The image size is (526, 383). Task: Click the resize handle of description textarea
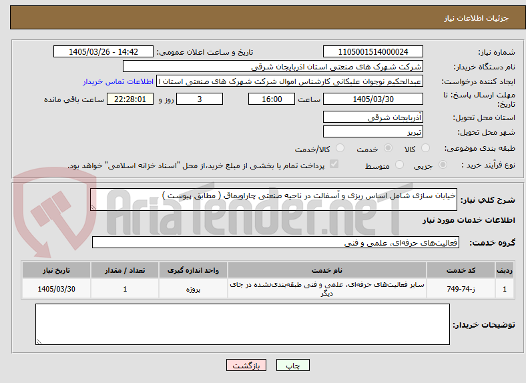[x=93, y=208]
